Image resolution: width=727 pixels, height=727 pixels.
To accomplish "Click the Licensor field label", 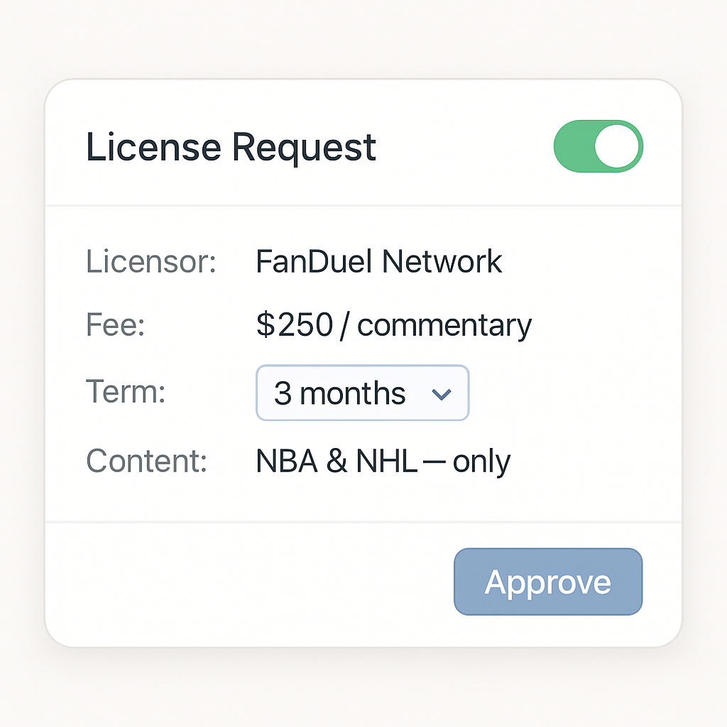I will 151,261.
